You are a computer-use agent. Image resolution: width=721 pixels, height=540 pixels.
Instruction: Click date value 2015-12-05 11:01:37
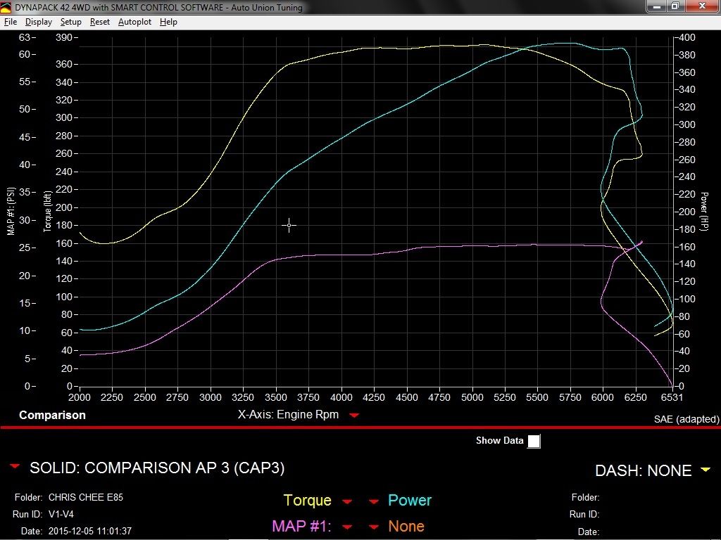pyautogui.click(x=90, y=532)
